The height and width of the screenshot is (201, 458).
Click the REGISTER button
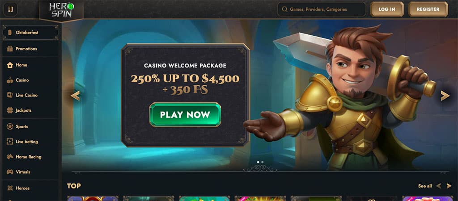click(x=428, y=9)
